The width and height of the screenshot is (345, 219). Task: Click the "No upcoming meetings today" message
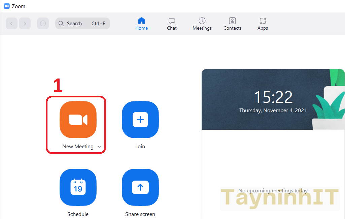point(273,191)
